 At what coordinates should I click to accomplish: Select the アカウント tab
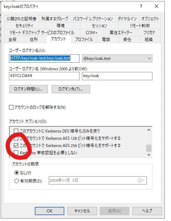[x=58, y=39]
